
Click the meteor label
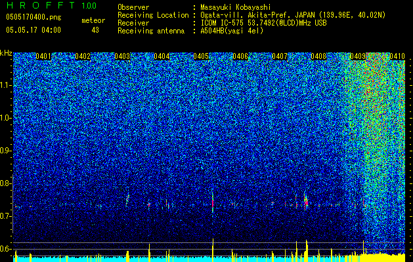[93, 20]
